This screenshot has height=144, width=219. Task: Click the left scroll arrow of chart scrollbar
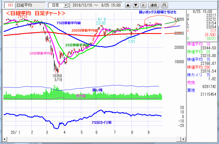click(x=5, y=139)
